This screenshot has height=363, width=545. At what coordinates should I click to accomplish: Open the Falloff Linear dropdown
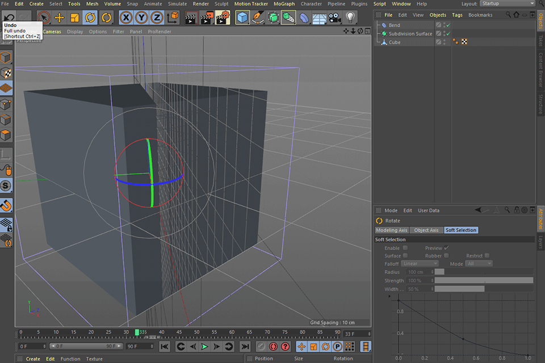point(420,264)
